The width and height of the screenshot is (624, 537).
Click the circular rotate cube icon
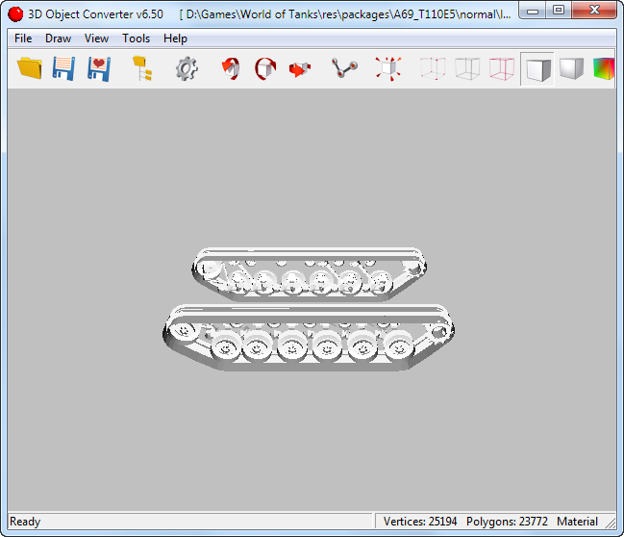[x=265, y=68]
